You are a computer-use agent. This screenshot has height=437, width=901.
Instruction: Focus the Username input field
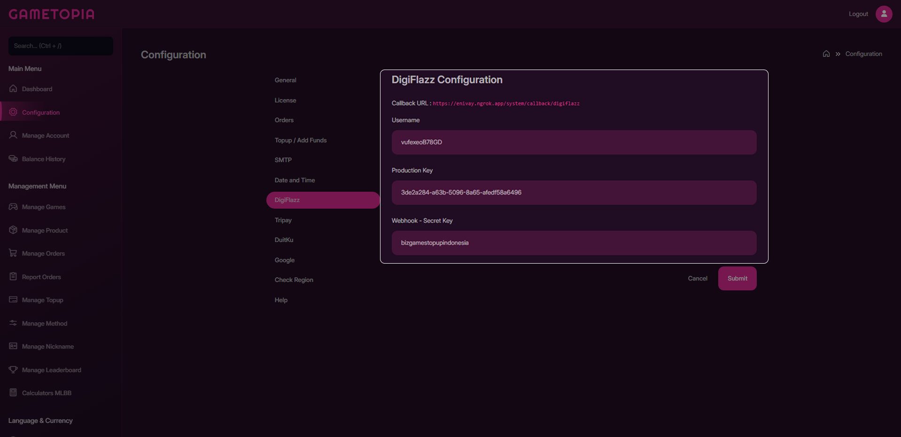point(574,142)
